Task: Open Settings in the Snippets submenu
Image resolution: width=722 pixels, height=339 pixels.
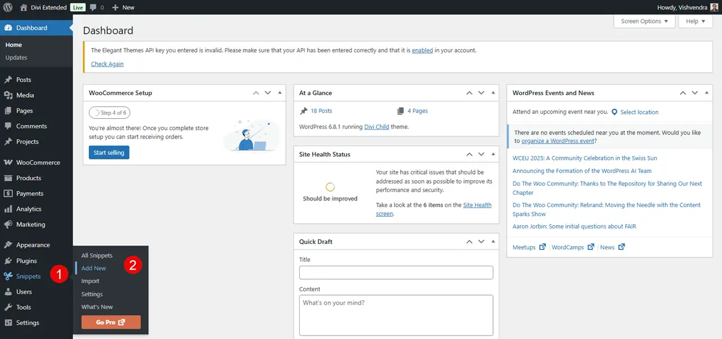Action: [92, 294]
